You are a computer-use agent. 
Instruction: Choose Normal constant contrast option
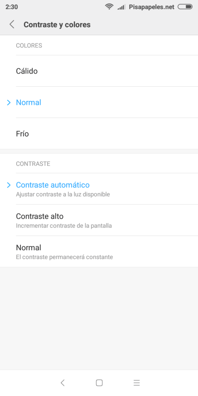click(99, 251)
